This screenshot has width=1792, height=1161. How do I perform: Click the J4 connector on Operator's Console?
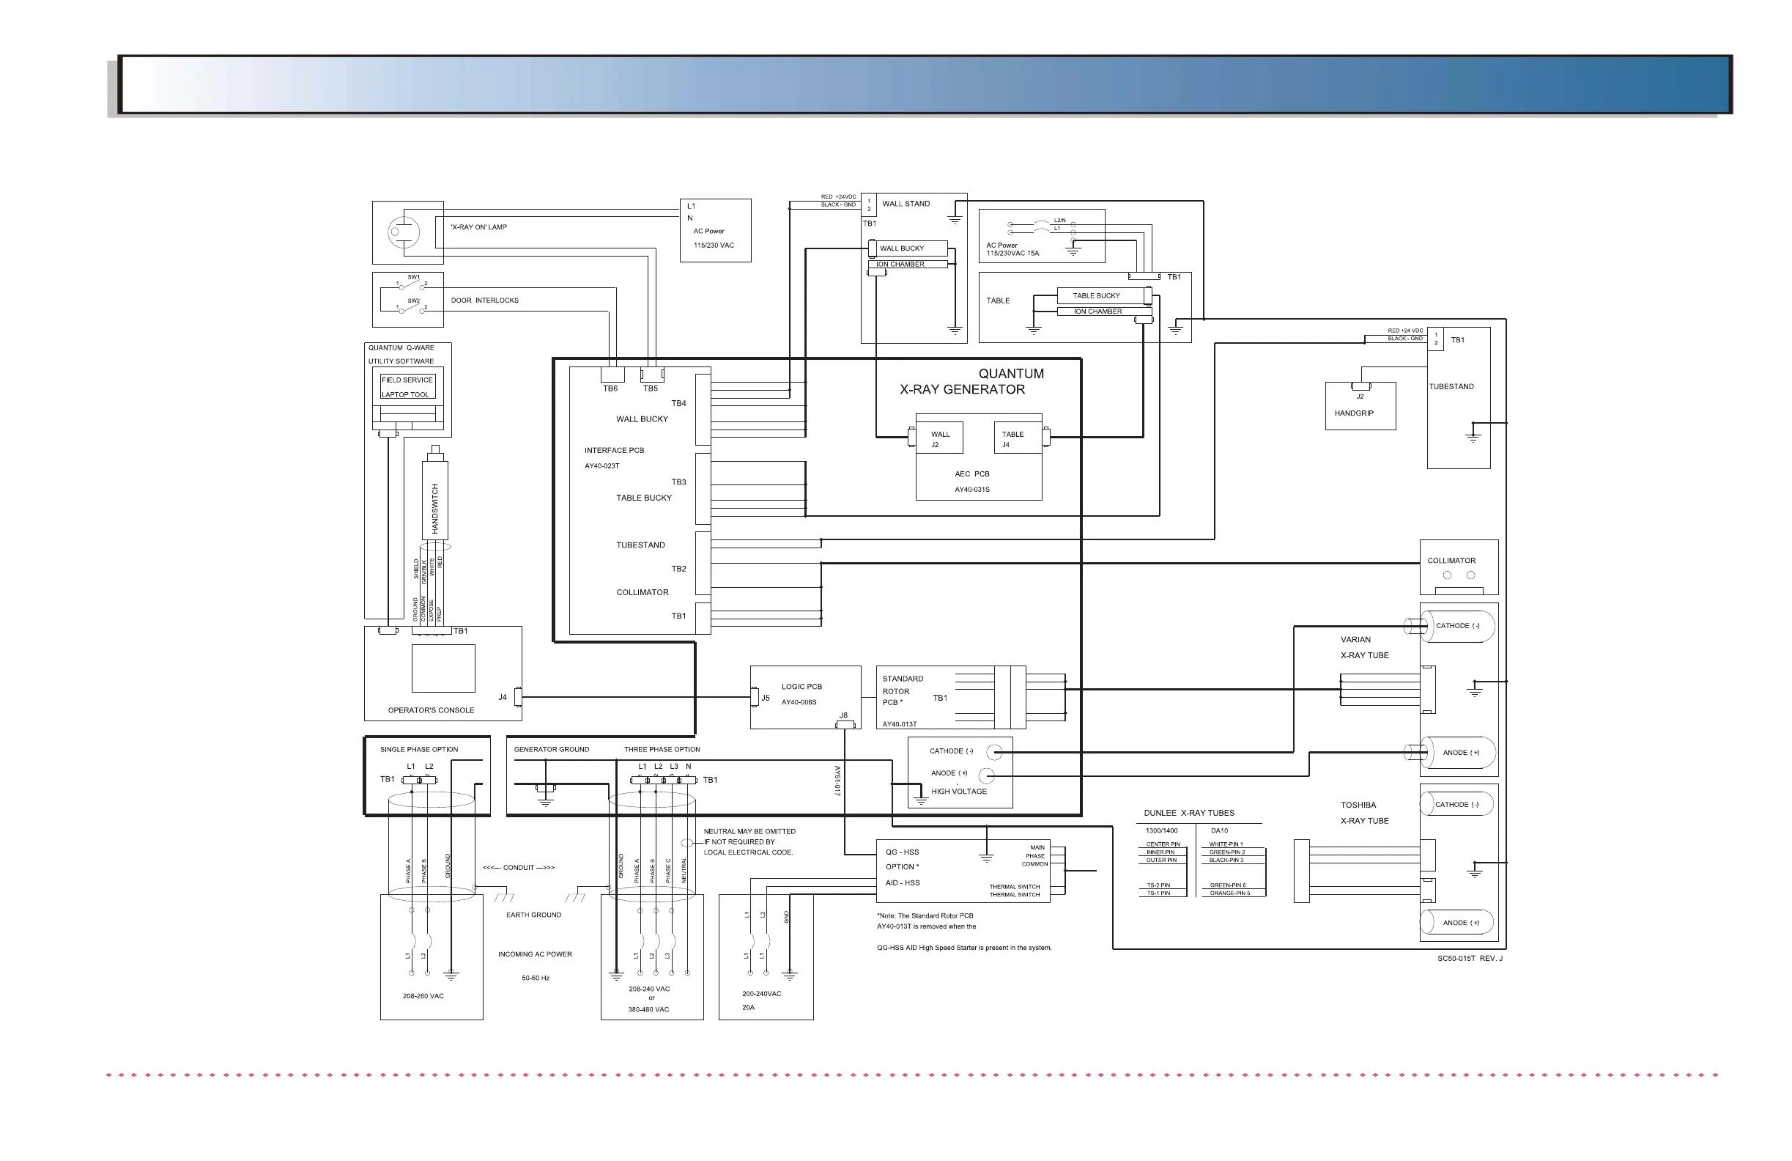click(x=517, y=697)
